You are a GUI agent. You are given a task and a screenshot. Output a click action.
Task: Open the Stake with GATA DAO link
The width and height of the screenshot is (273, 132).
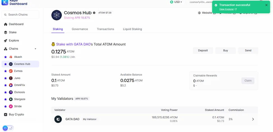[73, 44]
